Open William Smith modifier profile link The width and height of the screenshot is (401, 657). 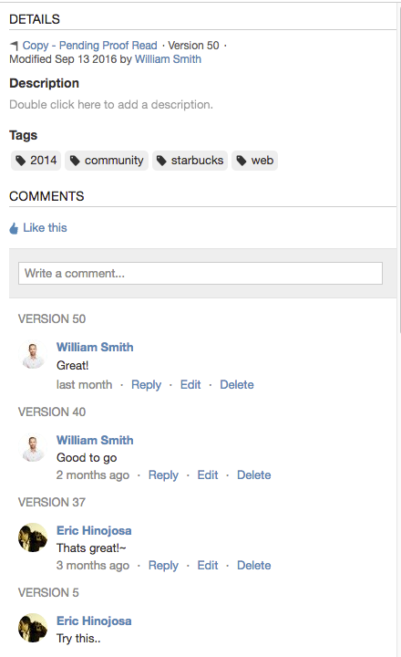(x=168, y=59)
